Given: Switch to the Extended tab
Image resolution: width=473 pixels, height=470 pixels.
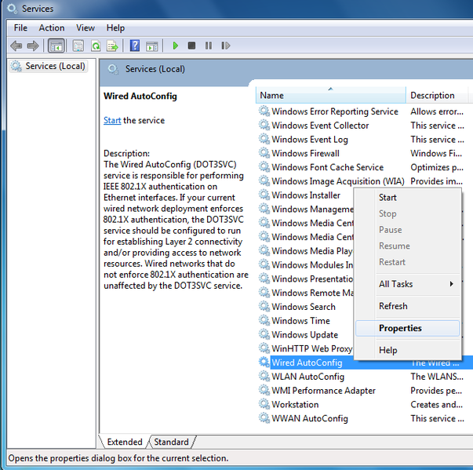Looking at the screenshot, I should [x=124, y=442].
